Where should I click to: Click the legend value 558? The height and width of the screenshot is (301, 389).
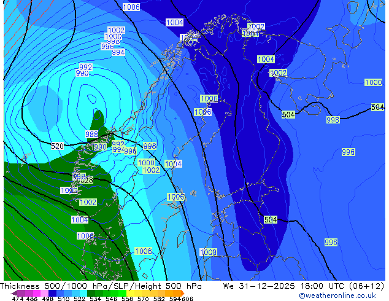(x=127, y=299)
